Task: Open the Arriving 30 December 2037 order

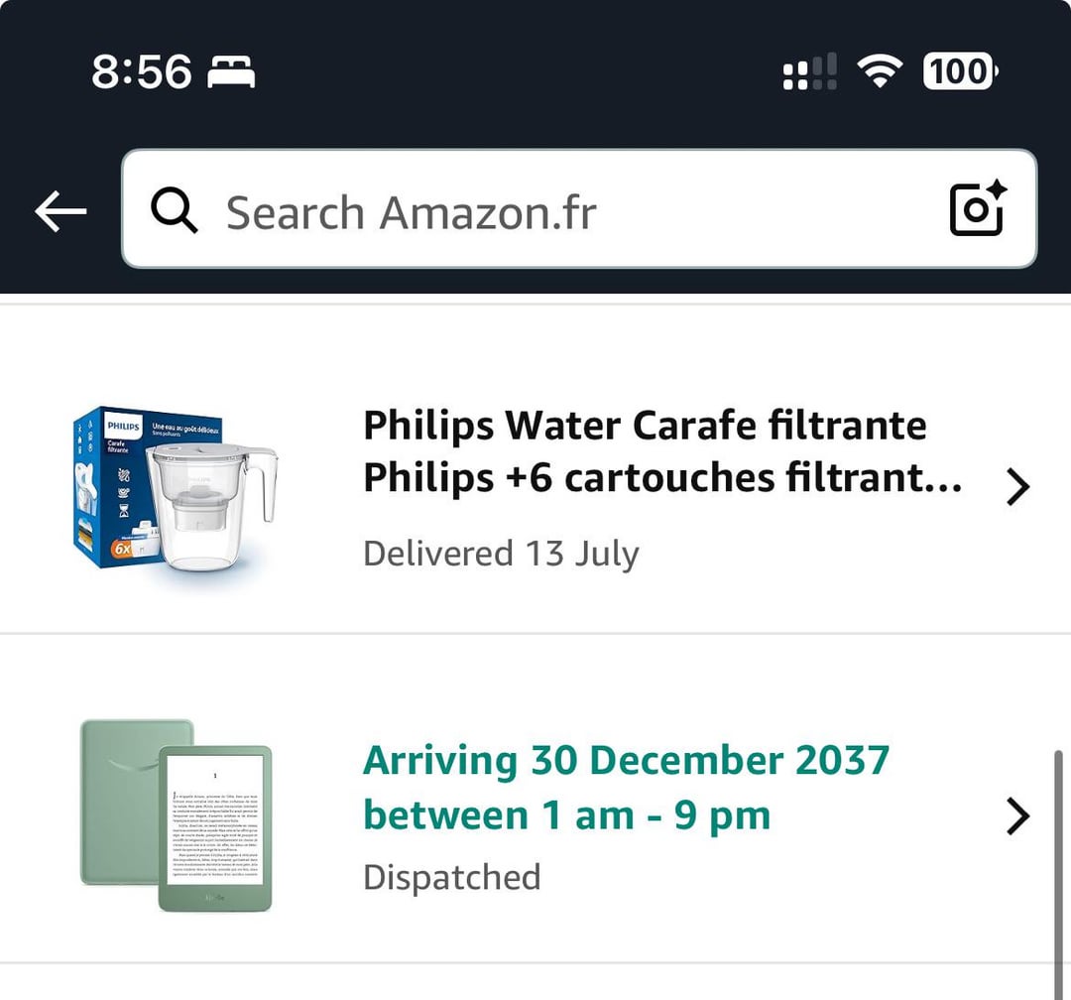Action: click(626, 761)
